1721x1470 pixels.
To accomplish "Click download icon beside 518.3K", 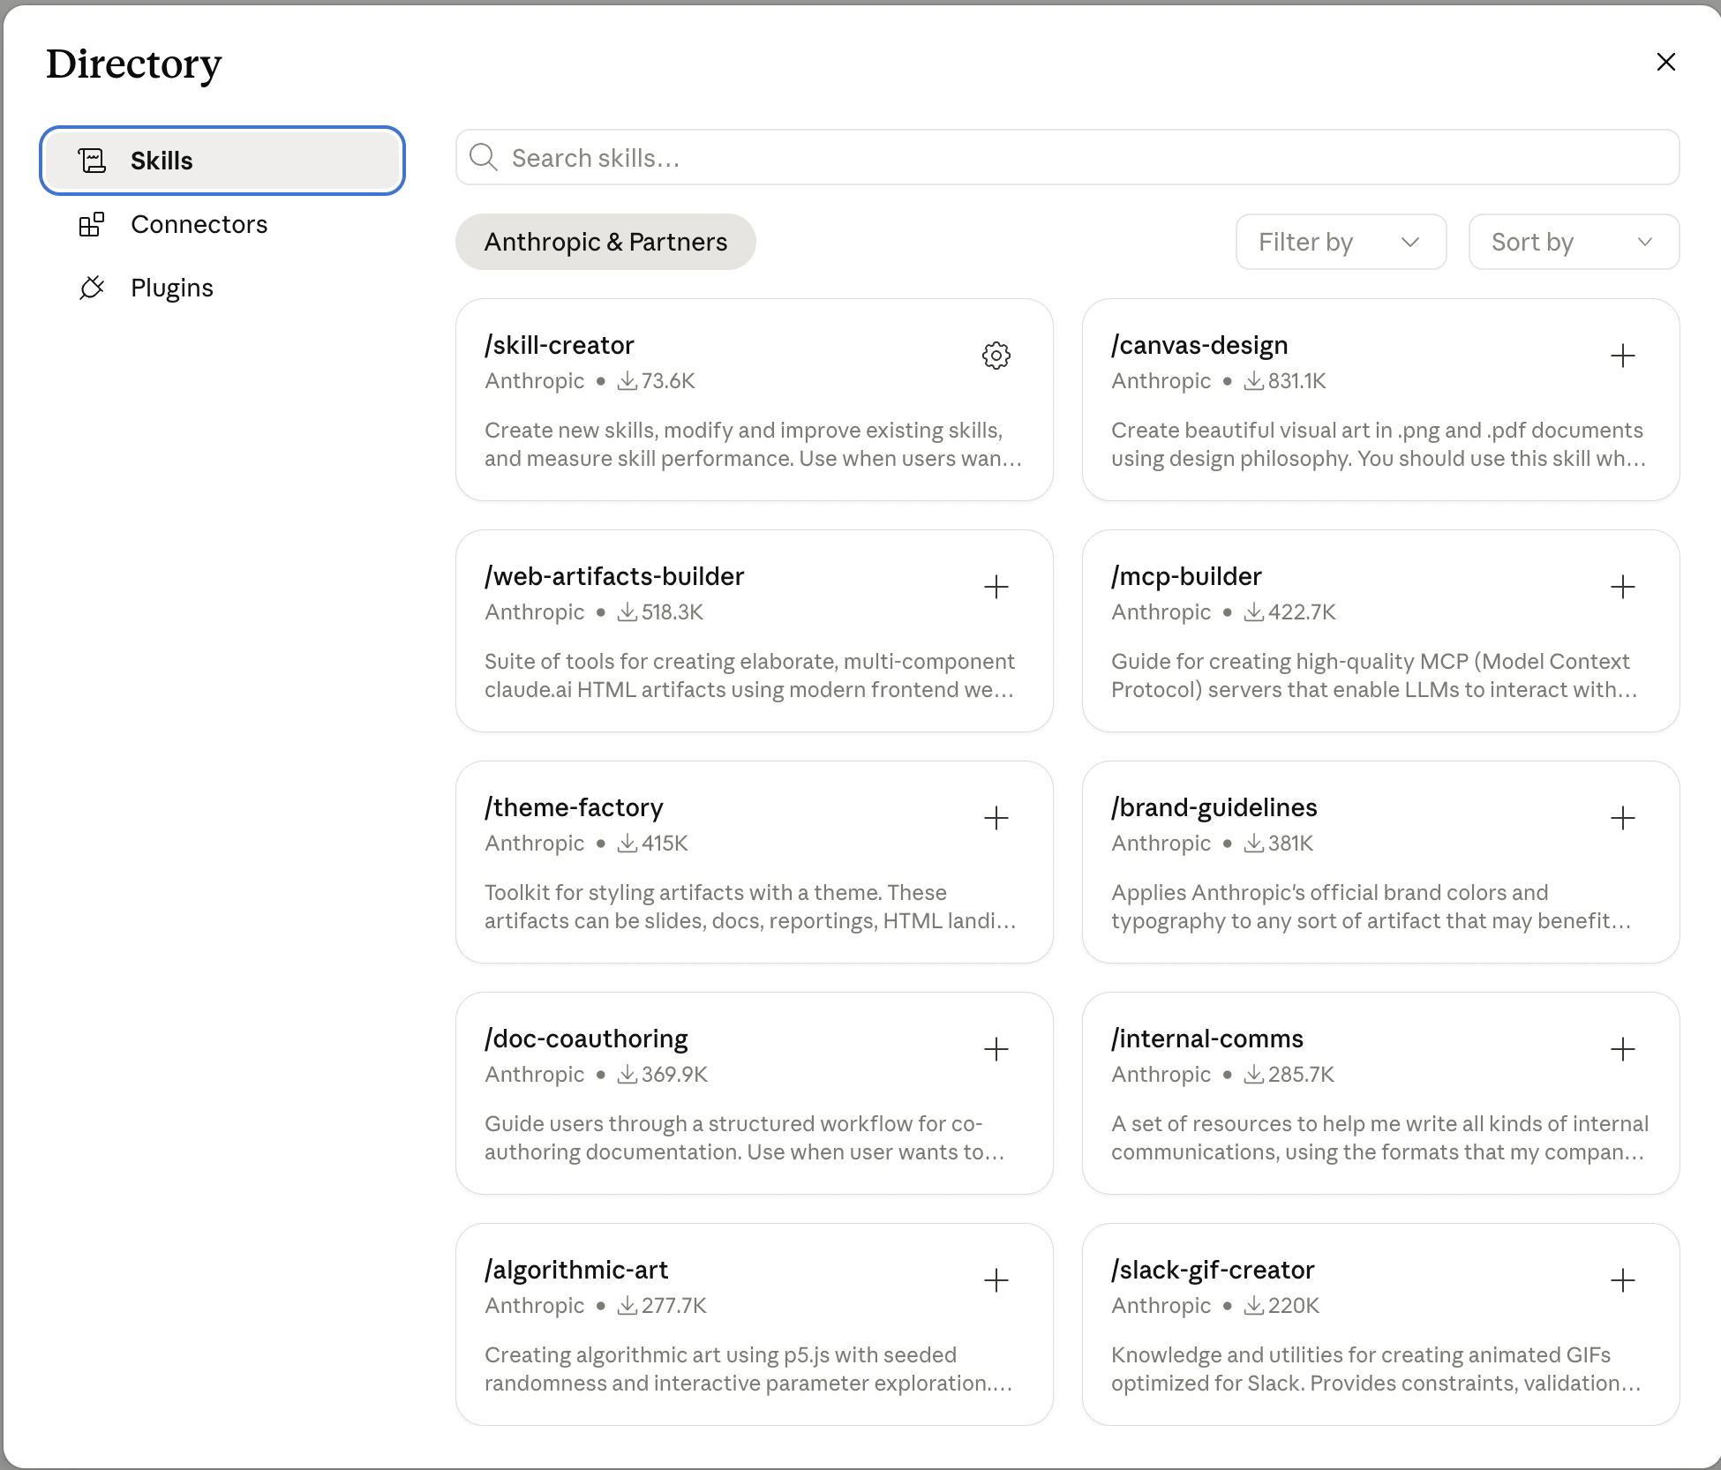I will (x=627, y=612).
